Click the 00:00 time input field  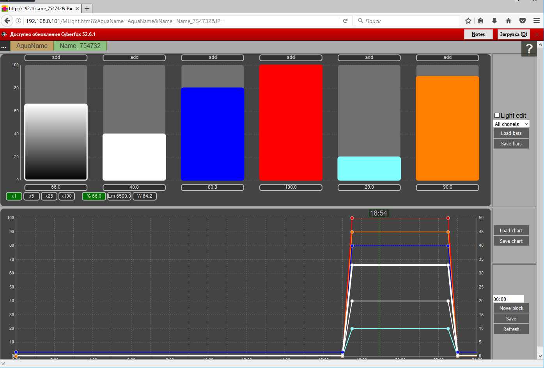point(508,299)
